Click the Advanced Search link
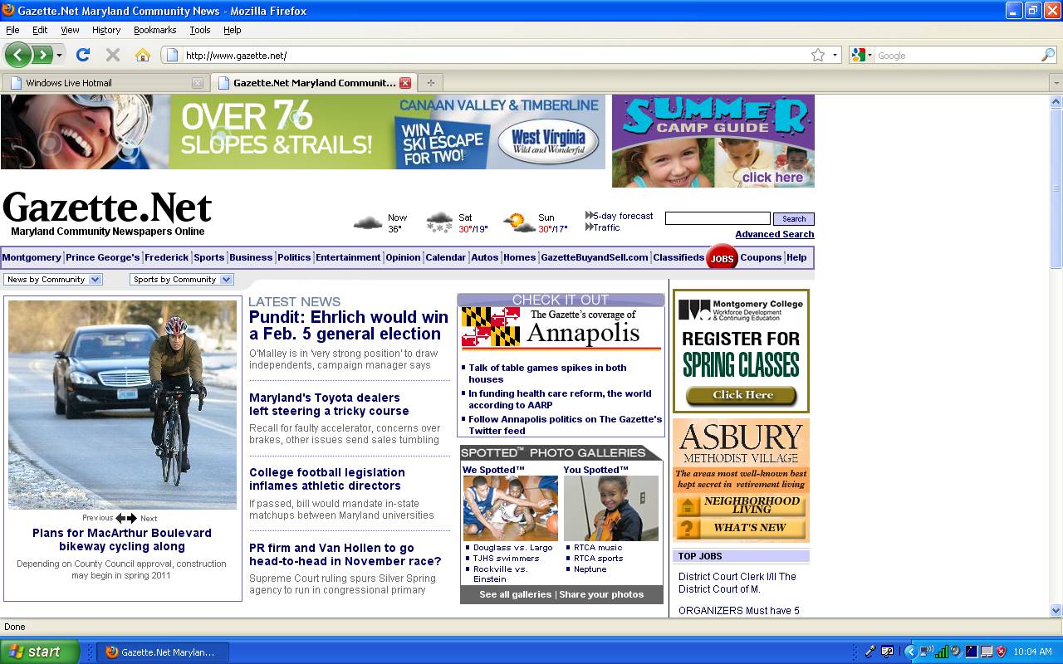 coord(774,234)
